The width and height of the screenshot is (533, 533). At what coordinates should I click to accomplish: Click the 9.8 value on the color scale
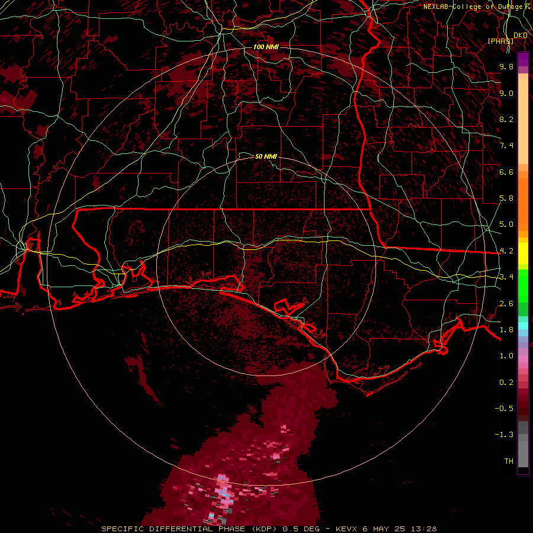click(x=506, y=66)
